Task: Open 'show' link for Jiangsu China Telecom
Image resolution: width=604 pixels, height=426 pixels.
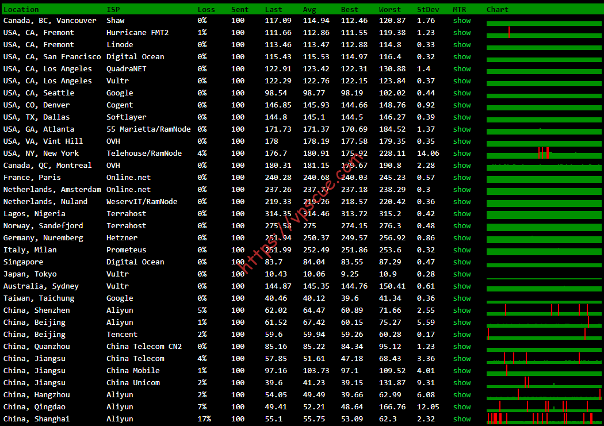Action: [462, 358]
